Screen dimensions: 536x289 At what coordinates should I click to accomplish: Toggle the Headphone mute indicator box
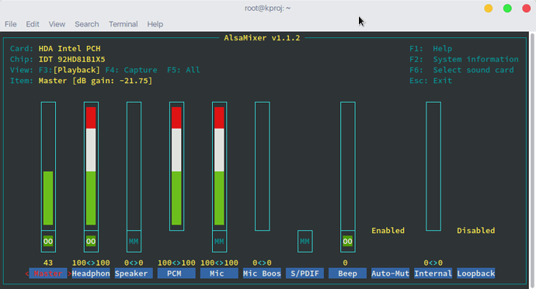(91, 242)
